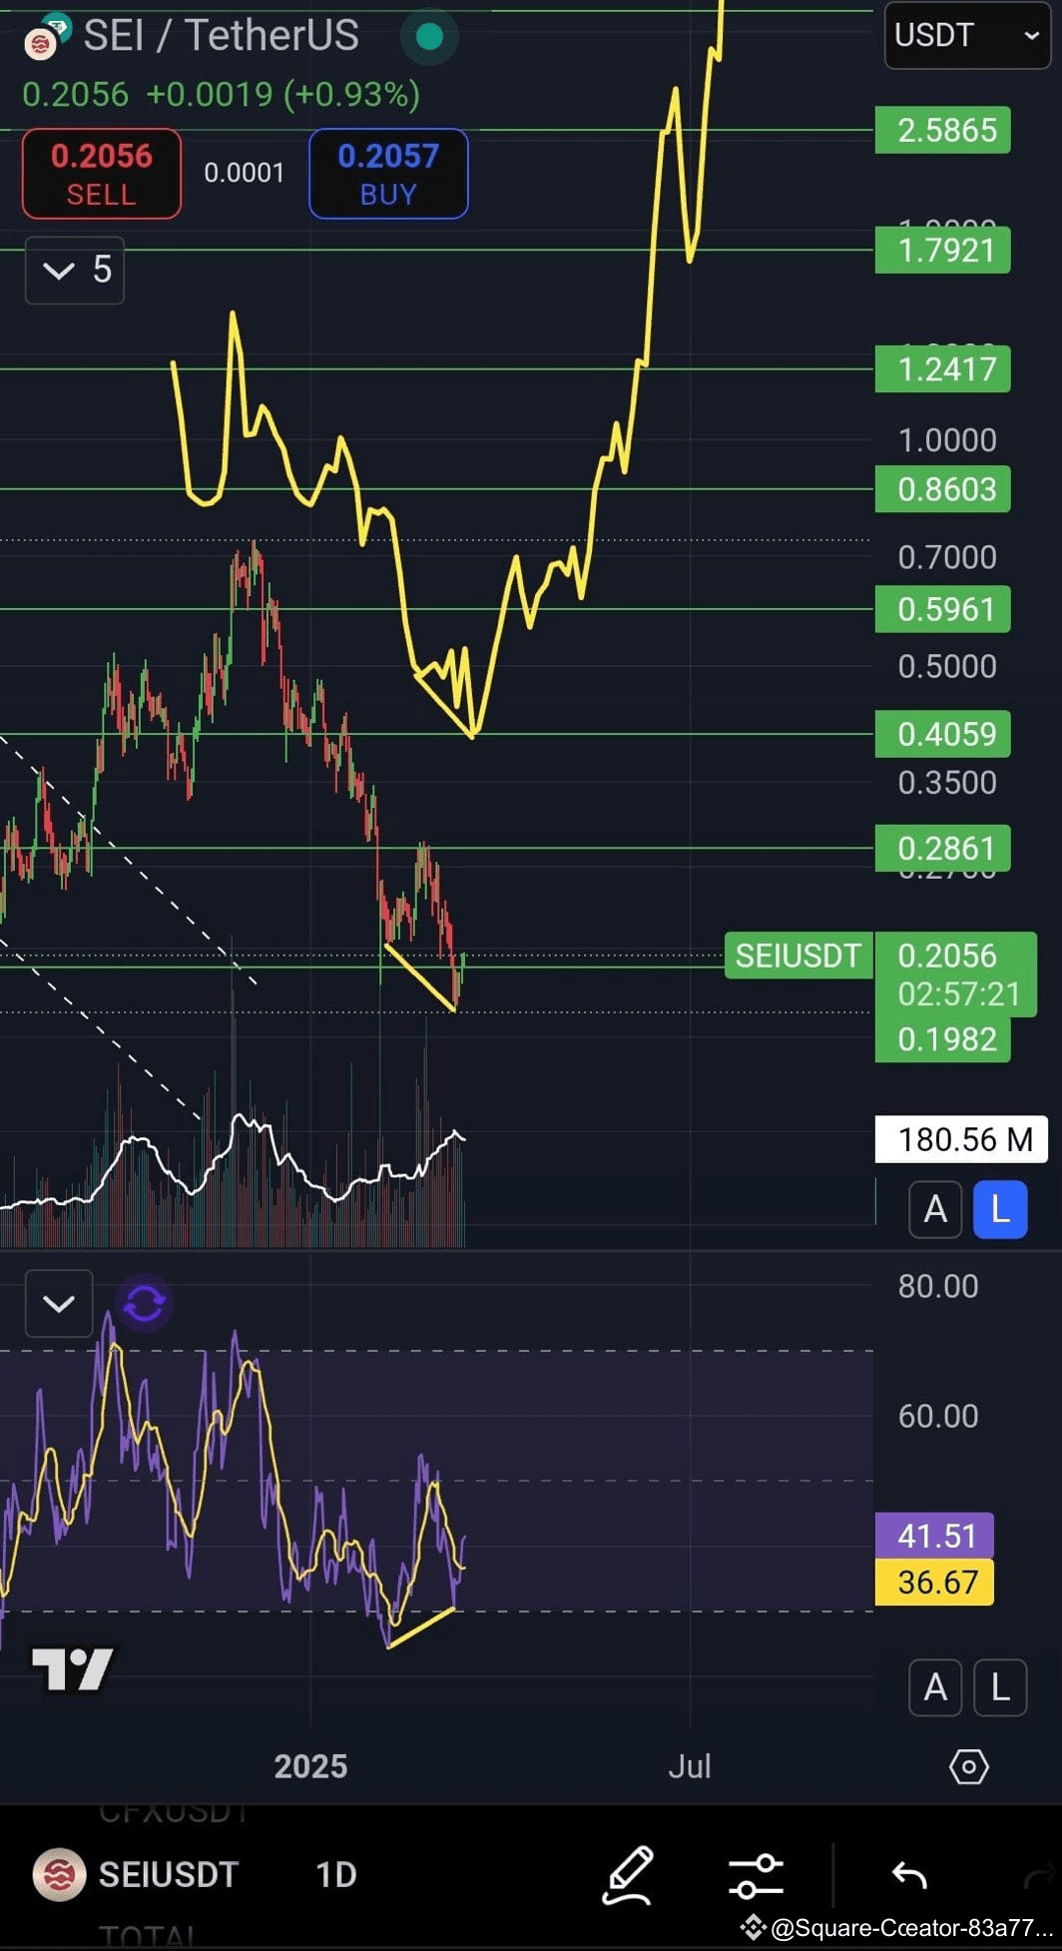Click the Jul date axis label

690,1766
